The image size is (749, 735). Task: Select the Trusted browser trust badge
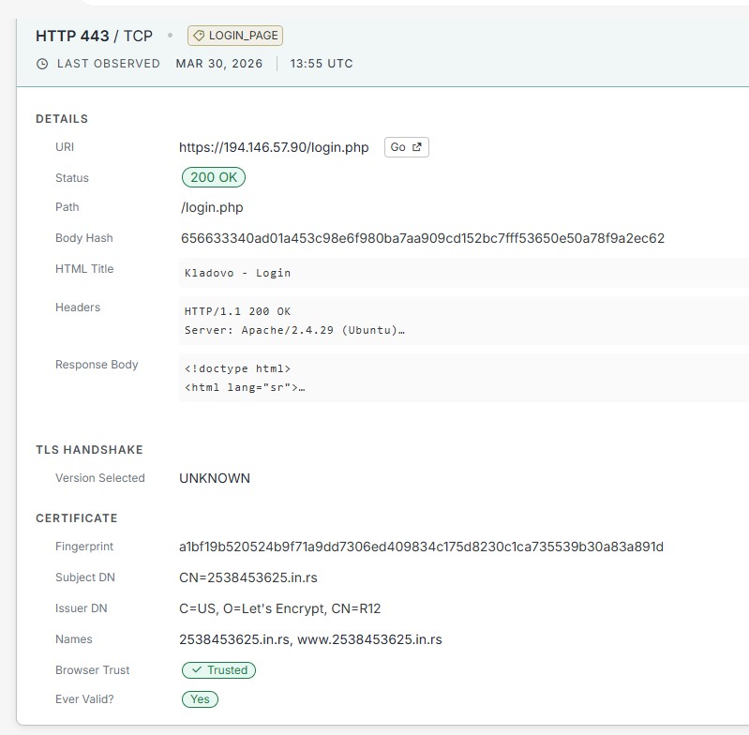[x=218, y=670]
